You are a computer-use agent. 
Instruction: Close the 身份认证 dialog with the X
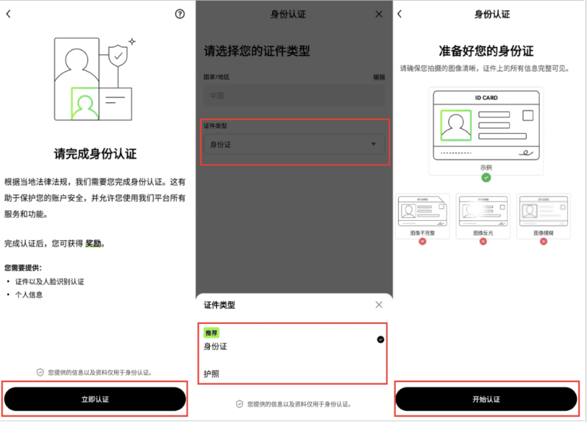click(379, 14)
